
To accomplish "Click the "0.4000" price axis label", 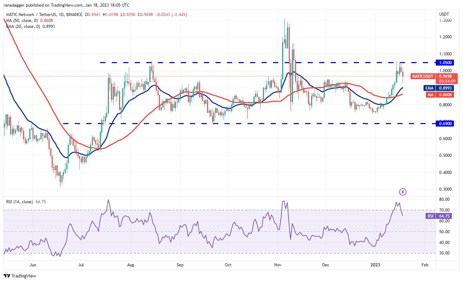I will pyautogui.click(x=446, y=173).
